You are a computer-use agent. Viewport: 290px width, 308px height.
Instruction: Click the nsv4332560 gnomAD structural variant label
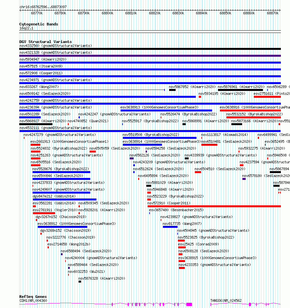pyautogui.click(x=56, y=46)
